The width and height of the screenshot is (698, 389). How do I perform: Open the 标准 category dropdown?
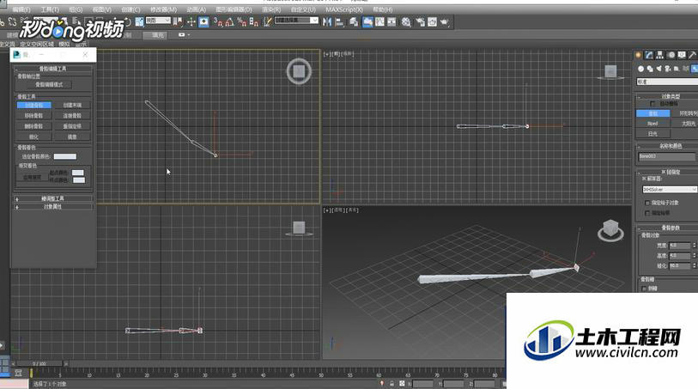tap(667, 82)
